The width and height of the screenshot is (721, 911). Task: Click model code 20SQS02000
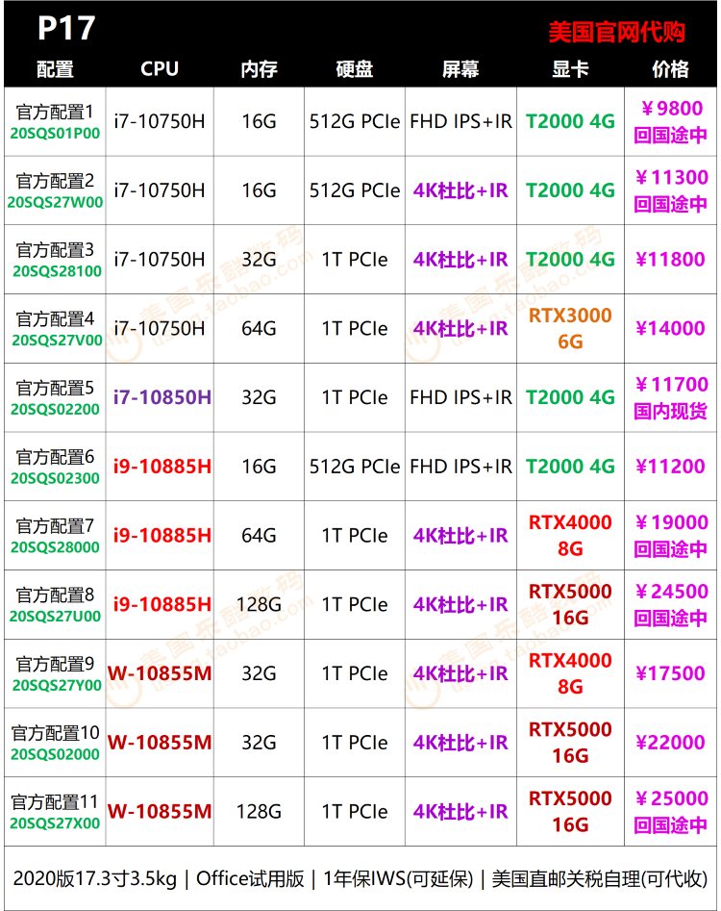55,755
